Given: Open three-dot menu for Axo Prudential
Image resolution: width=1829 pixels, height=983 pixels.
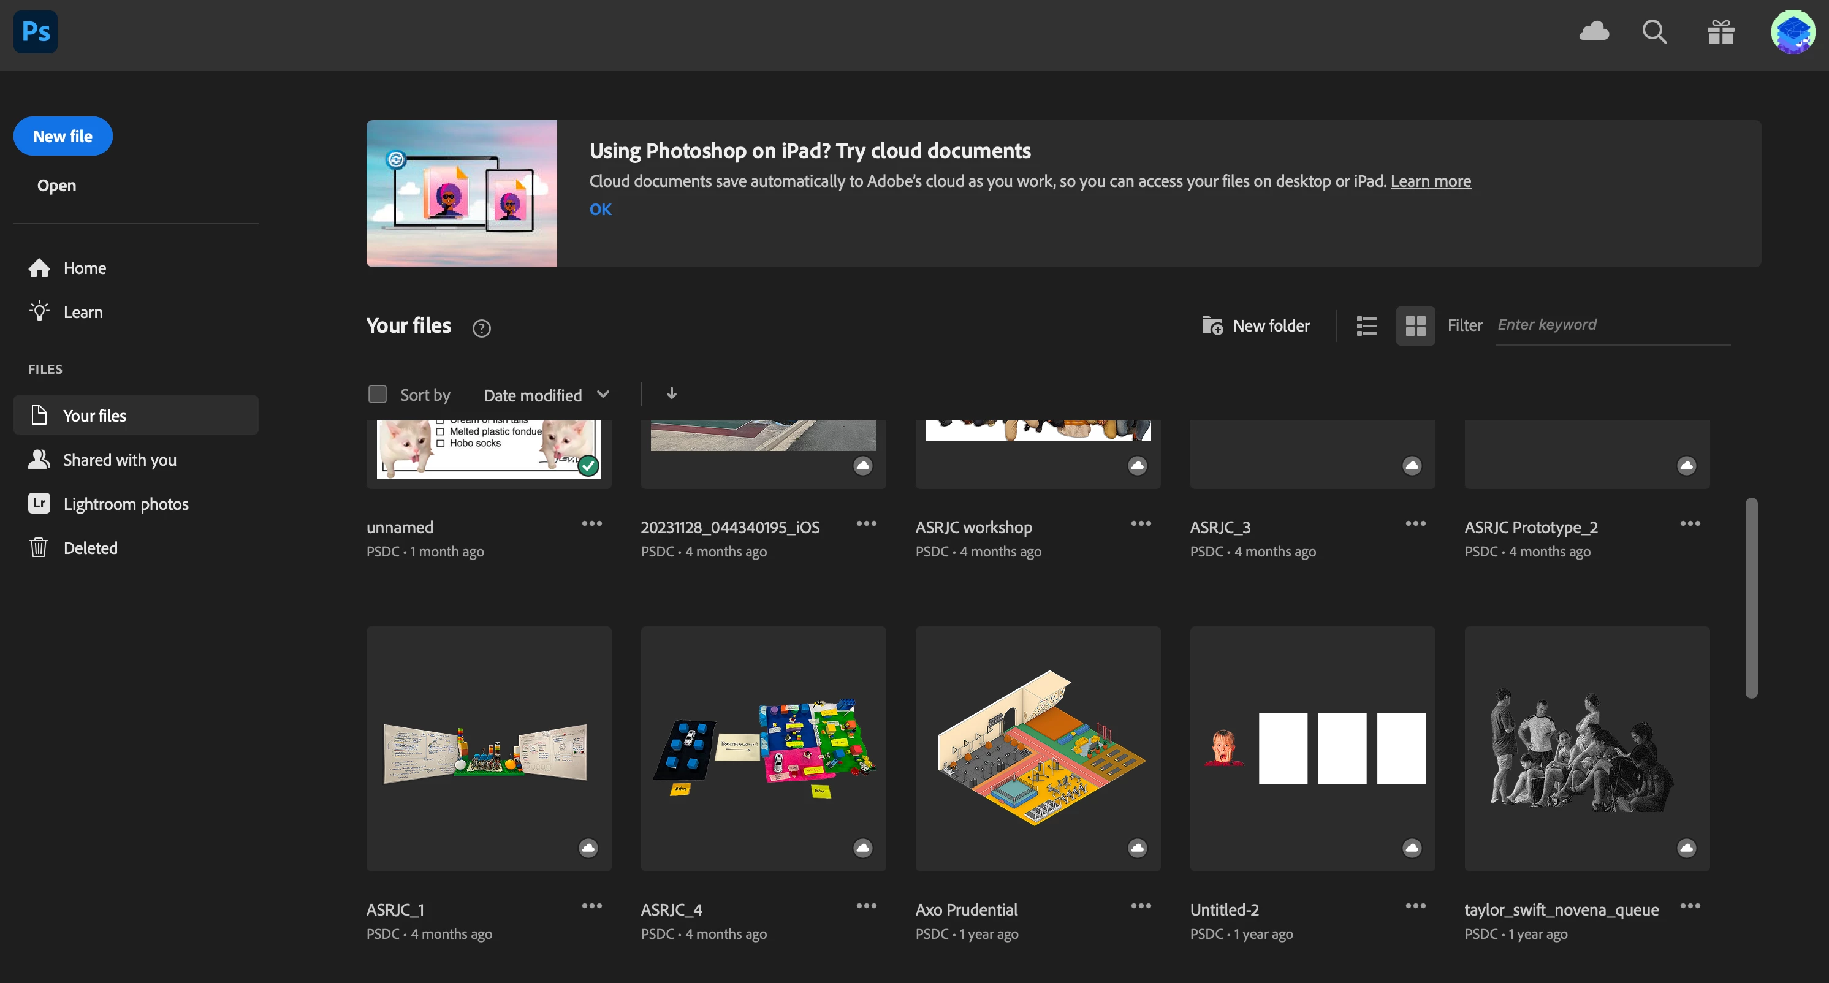Looking at the screenshot, I should 1140,906.
